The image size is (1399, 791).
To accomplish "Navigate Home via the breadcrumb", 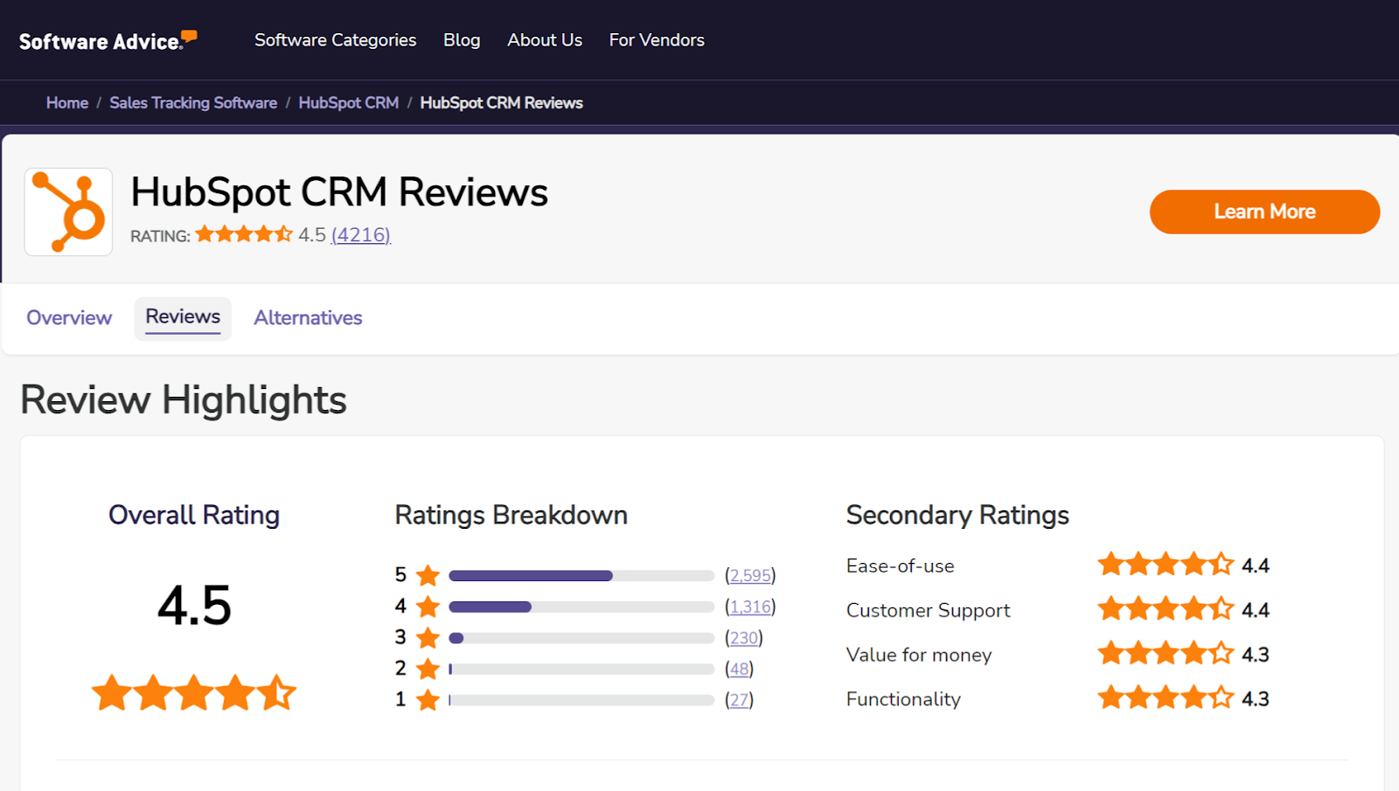I will point(66,102).
